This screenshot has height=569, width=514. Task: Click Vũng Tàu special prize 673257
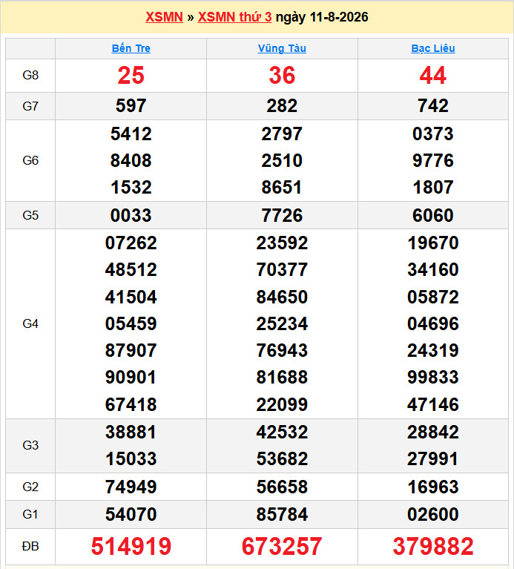point(282,546)
